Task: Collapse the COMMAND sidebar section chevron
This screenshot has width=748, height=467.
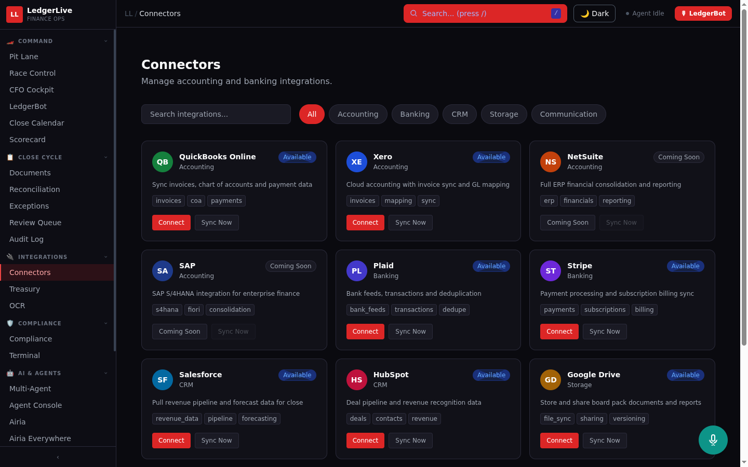Action: click(x=106, y=41)
